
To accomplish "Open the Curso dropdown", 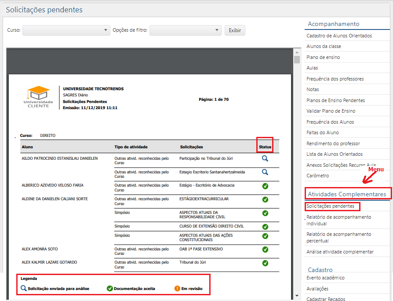I will [x=66, y=30].
